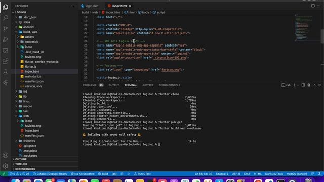Click [all] build target in status bar
This screenshot has width=324, height=182.
114,174
